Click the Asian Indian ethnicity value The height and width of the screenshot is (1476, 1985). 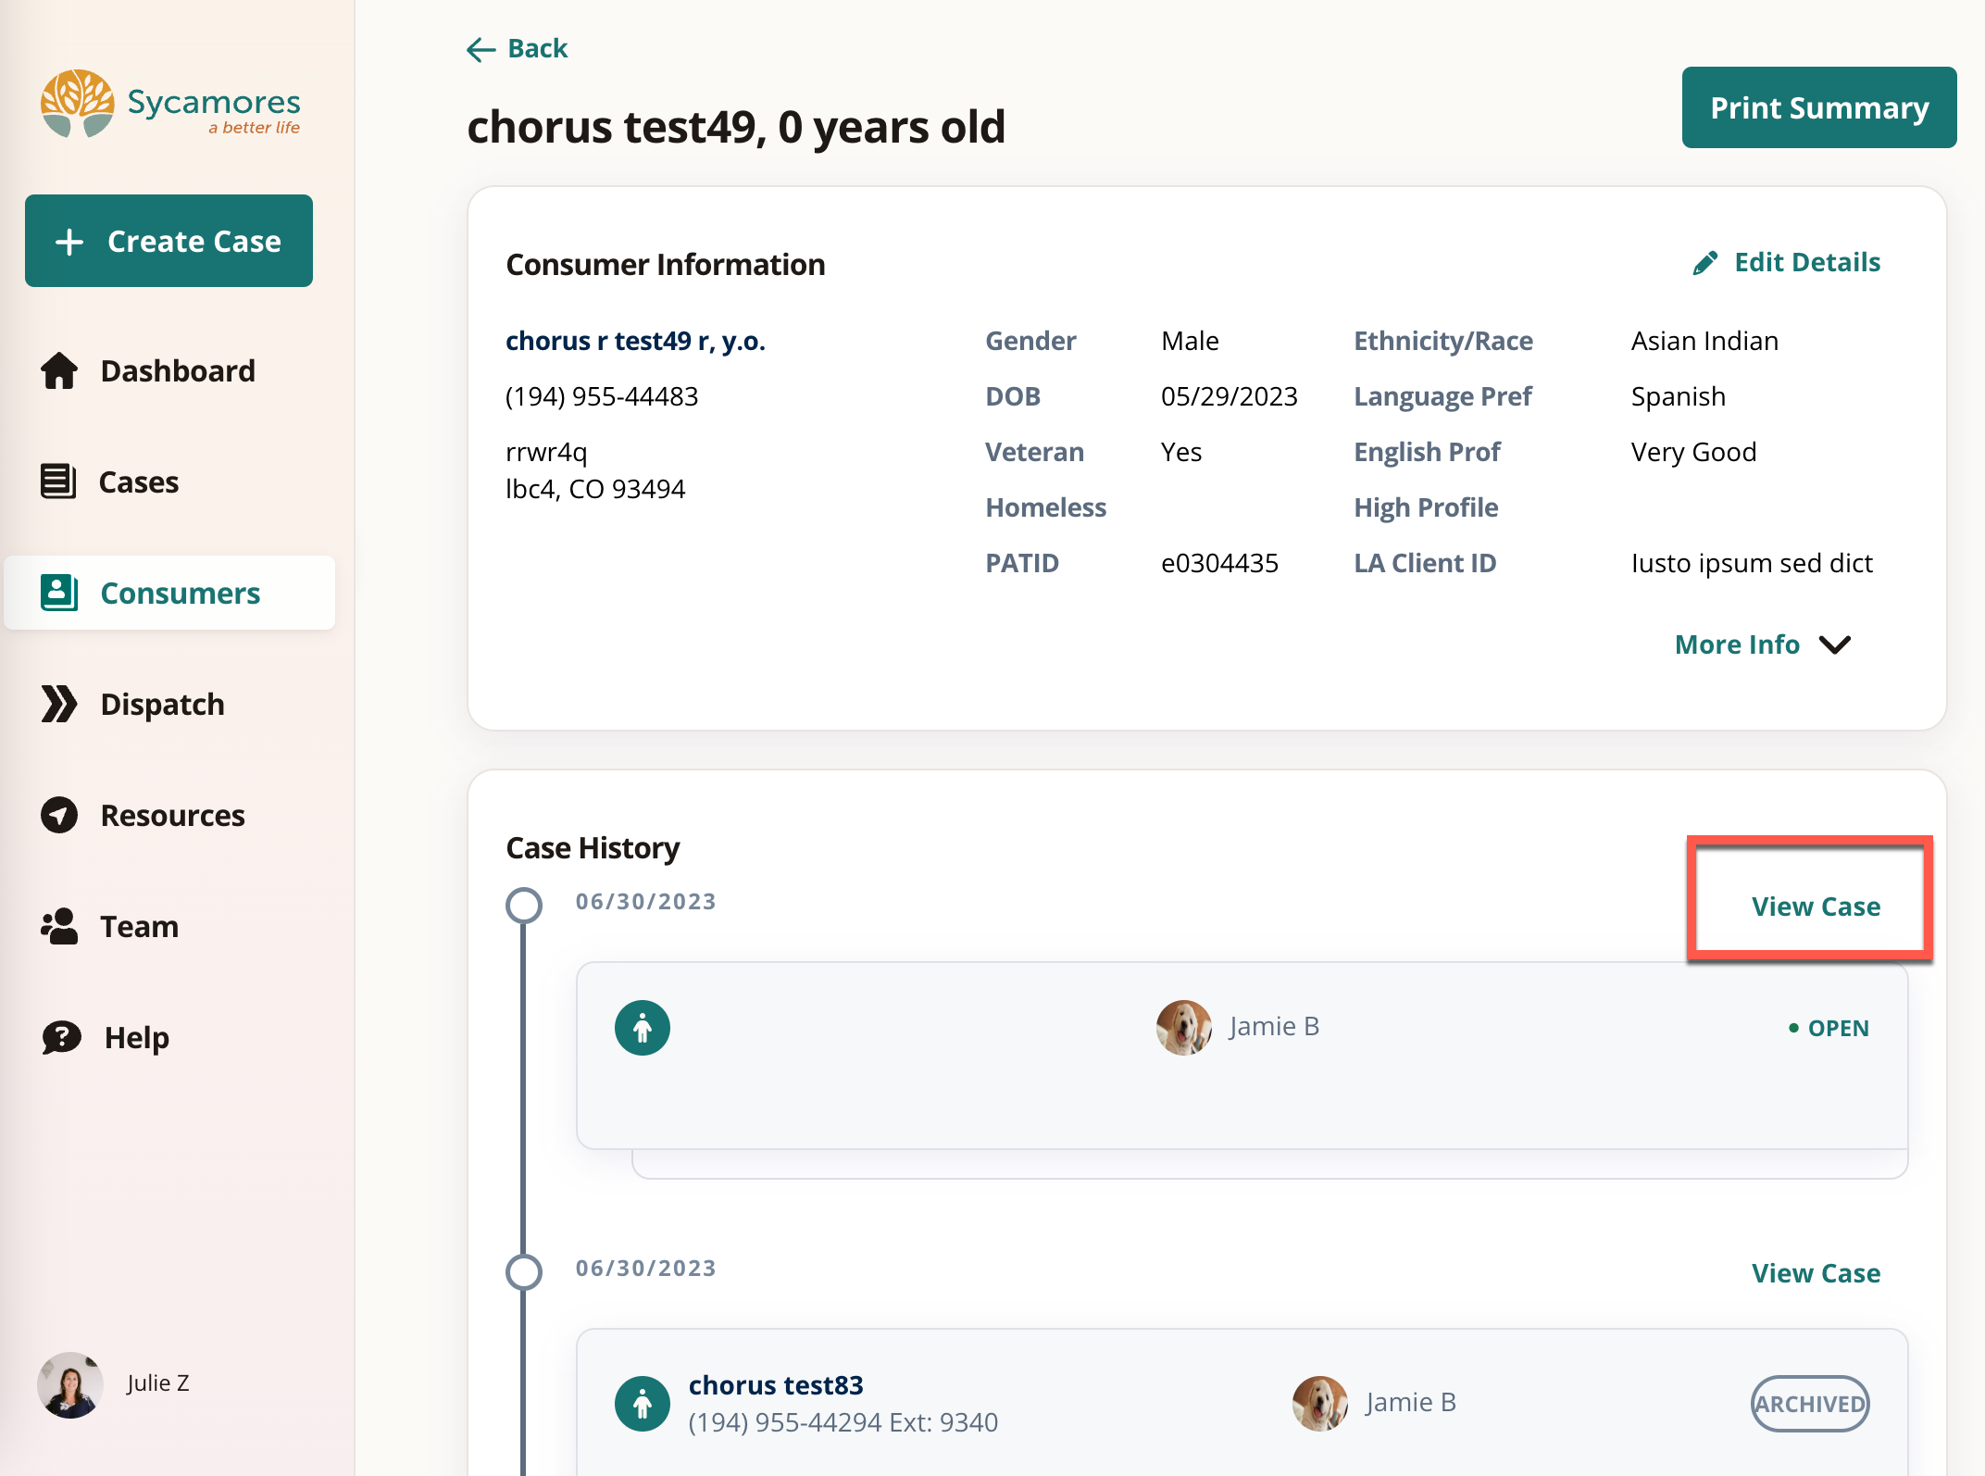coord(1704,342)
